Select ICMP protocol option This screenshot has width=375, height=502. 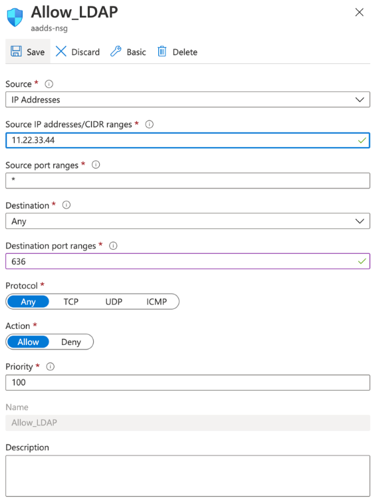pos(157,302)
